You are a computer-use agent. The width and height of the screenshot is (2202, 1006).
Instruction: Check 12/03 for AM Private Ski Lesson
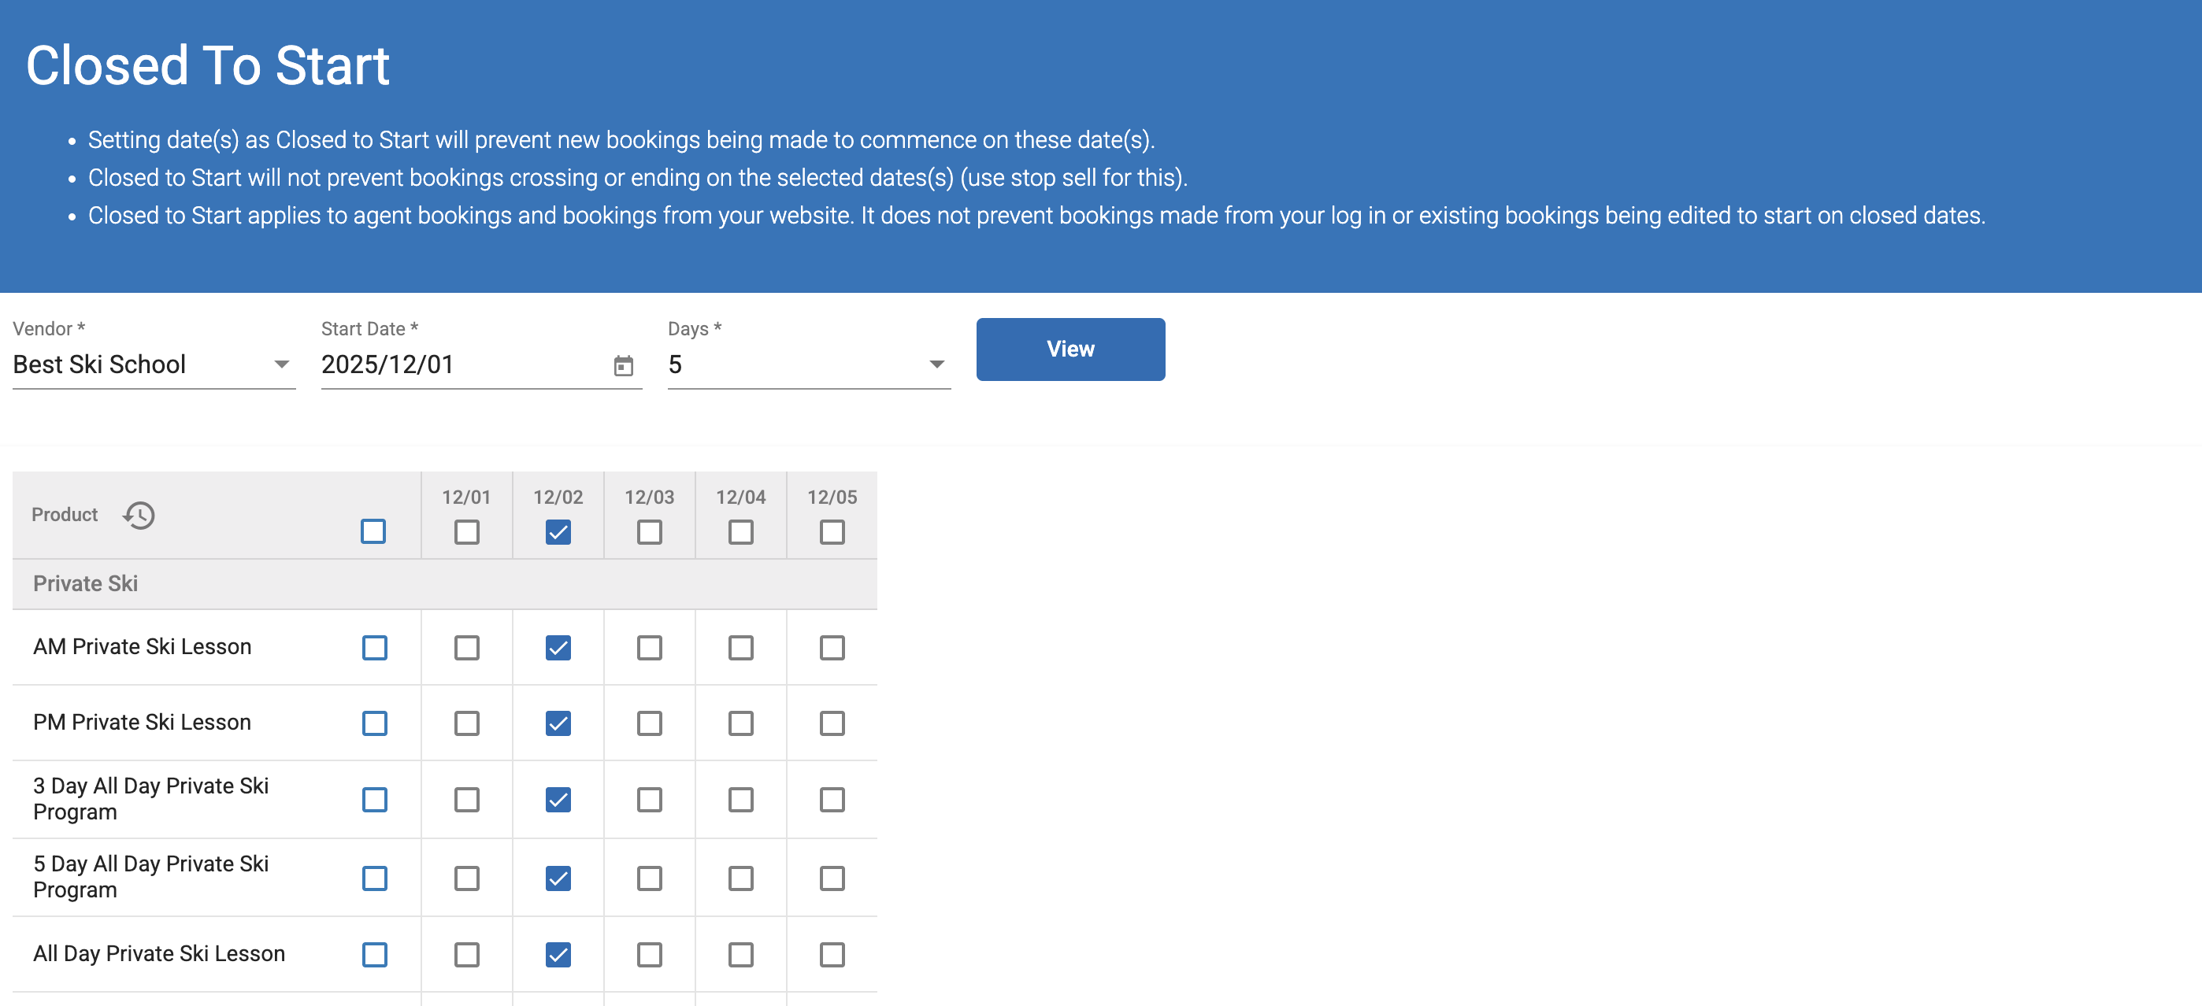click(649, 648)
